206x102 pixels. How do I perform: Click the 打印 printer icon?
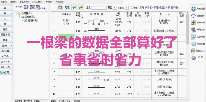pos(193,57)
